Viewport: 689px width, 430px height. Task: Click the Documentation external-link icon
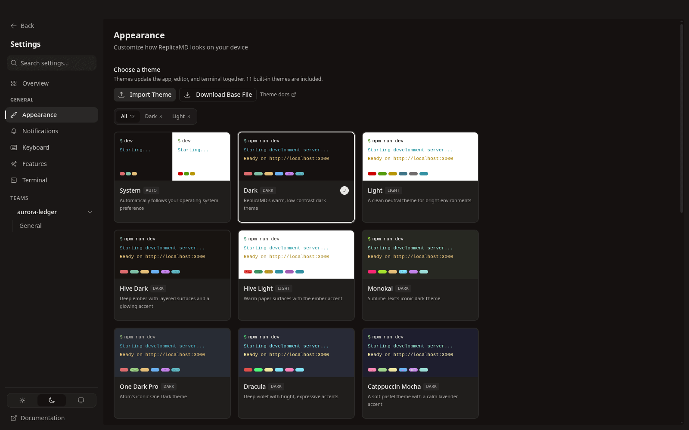14,418
